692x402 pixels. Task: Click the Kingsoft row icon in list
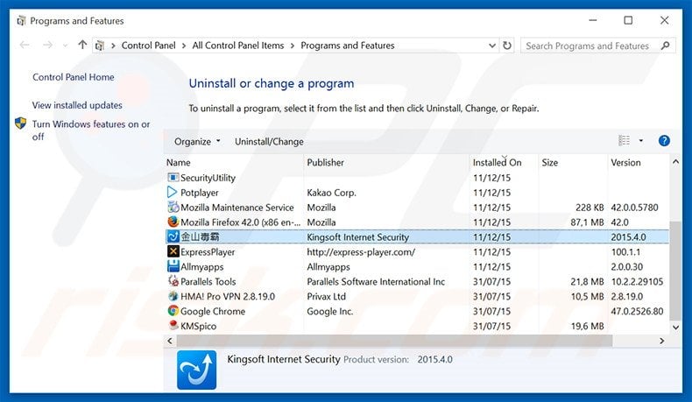pyautogui.click(x=173, y=236)
